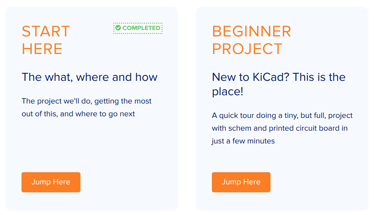Screen dimensions: 375x215
Task: Click the line "just a few minutes"
Action: pyautogui.click(x=243, y=141)
